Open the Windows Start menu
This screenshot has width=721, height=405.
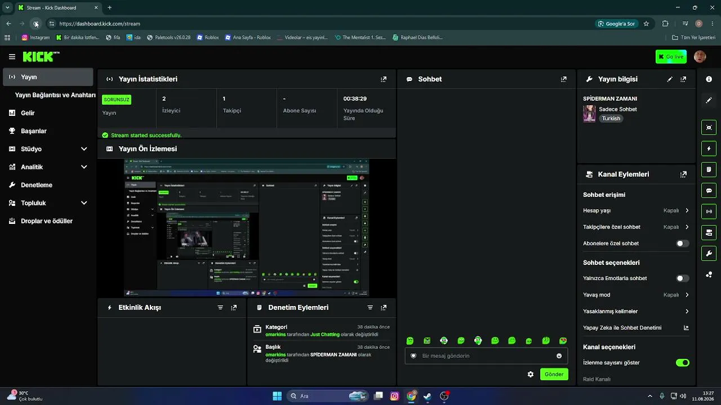pos(277,396)
